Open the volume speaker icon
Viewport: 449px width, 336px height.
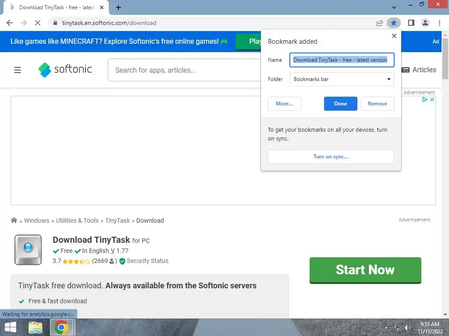[x=407, y=327]
